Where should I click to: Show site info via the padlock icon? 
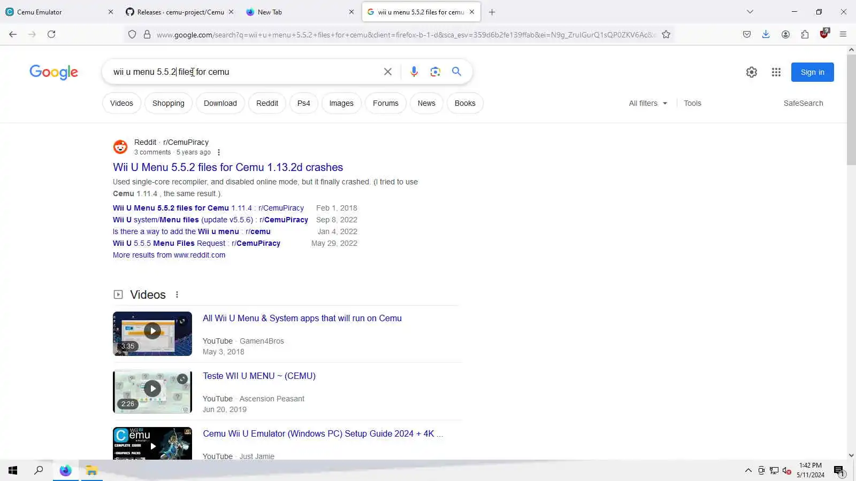[x=147, y=35]
